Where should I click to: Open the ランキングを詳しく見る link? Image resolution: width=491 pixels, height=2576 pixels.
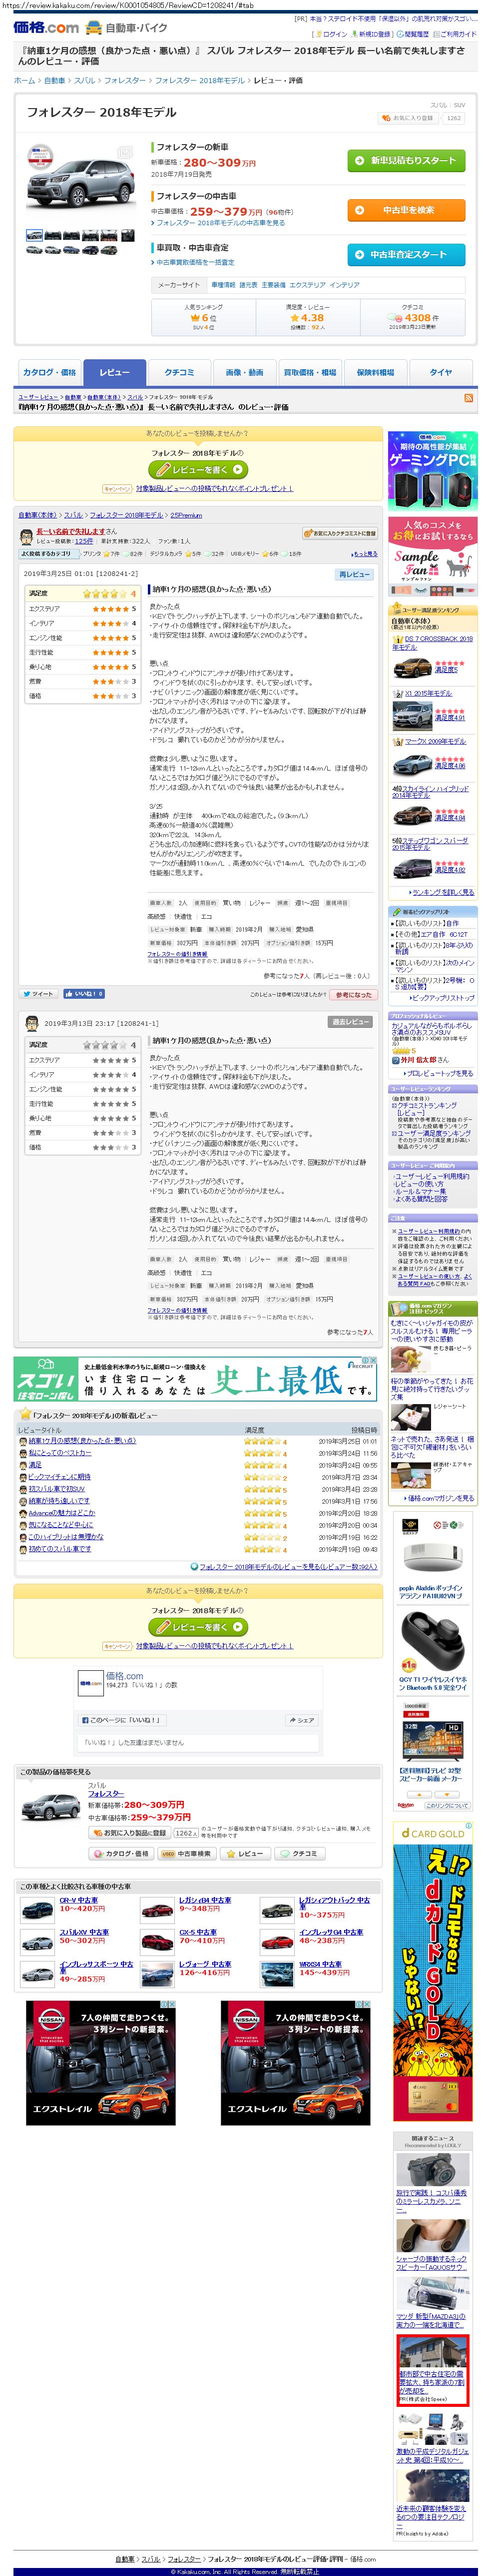442,892
